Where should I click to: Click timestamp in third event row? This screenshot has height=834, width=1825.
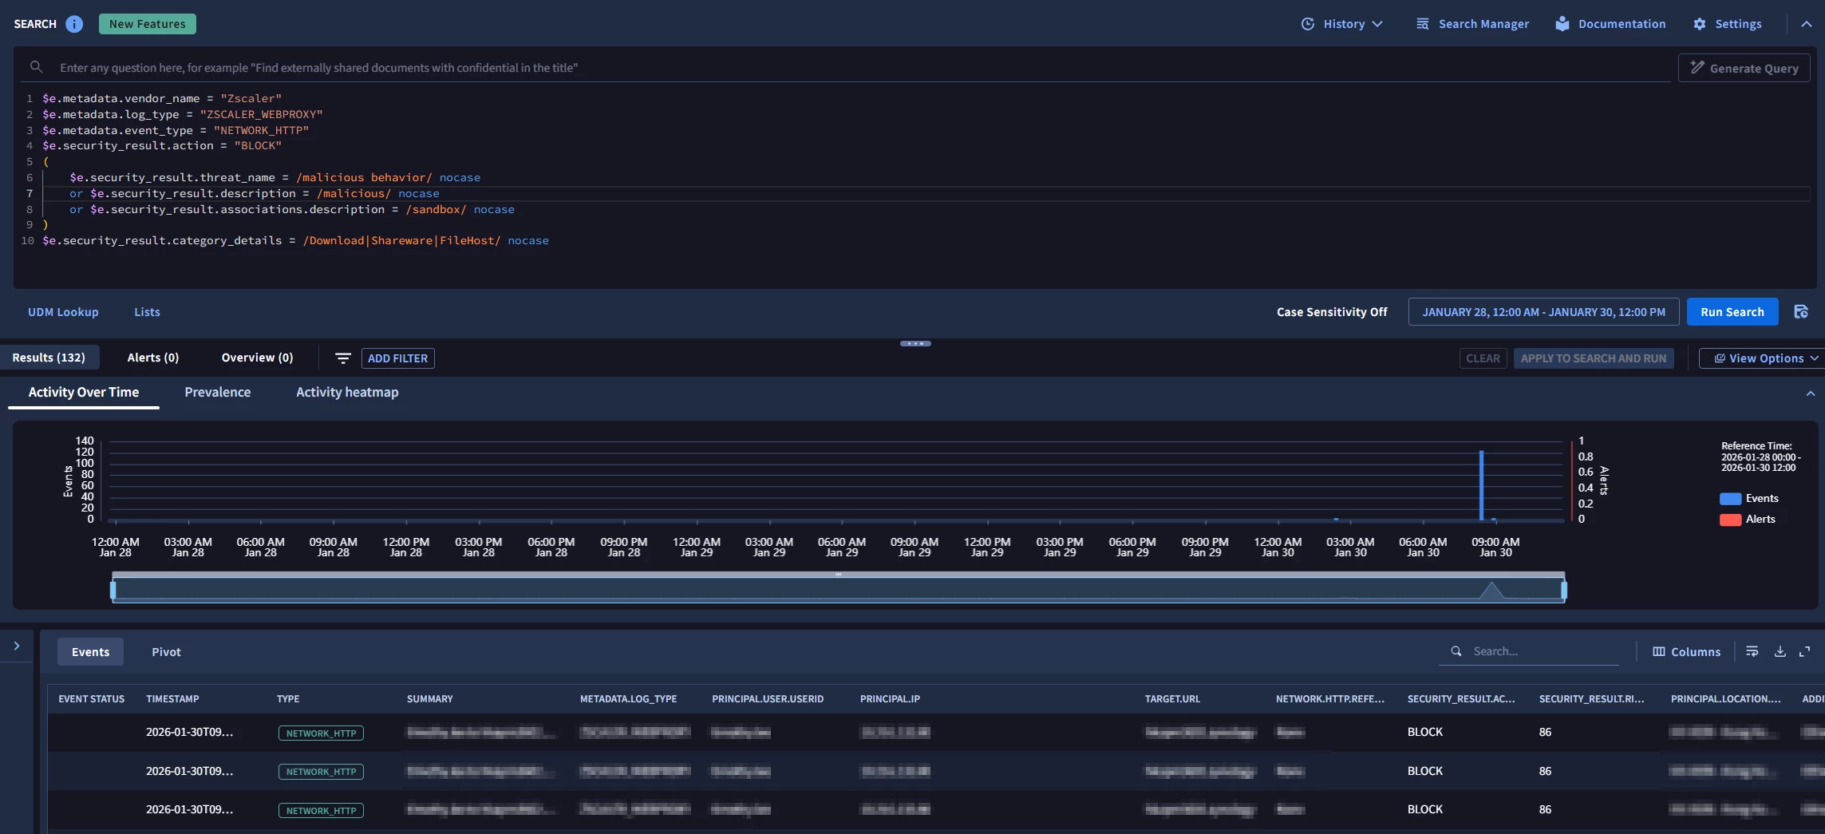[x=190, y=809]
